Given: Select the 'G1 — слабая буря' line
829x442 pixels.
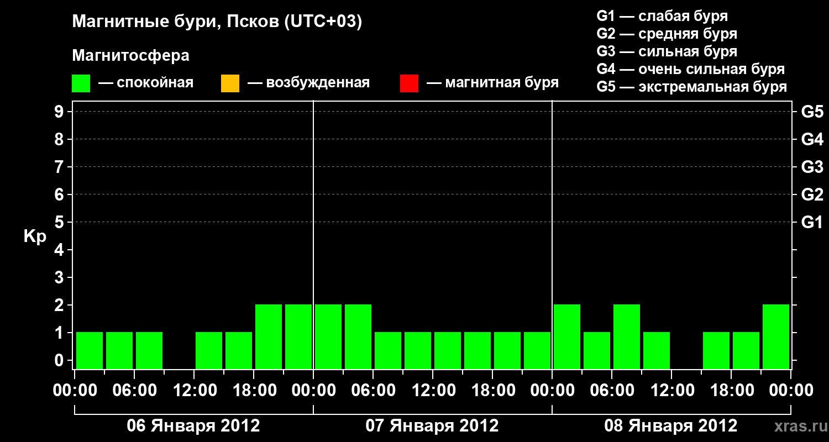Looking at the screenshot, I should (x=662, y=16).
